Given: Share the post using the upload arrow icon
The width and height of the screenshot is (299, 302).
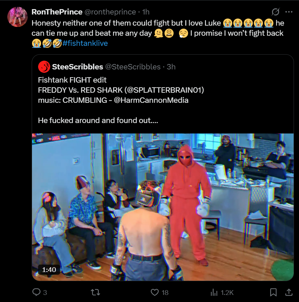Looking at the screenshot, I should [289, 292].
